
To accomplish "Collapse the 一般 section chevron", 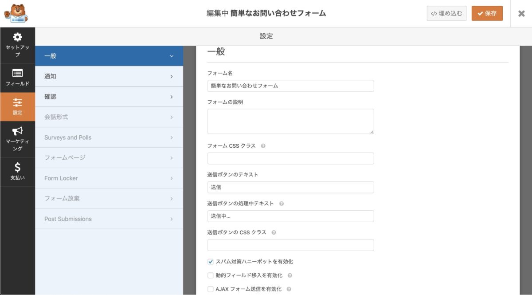I will [172, 56].
